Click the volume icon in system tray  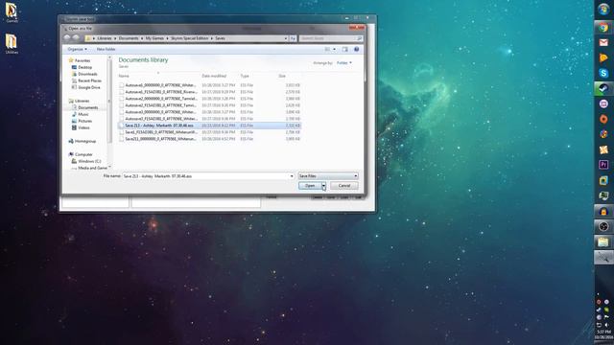point(607,325)
